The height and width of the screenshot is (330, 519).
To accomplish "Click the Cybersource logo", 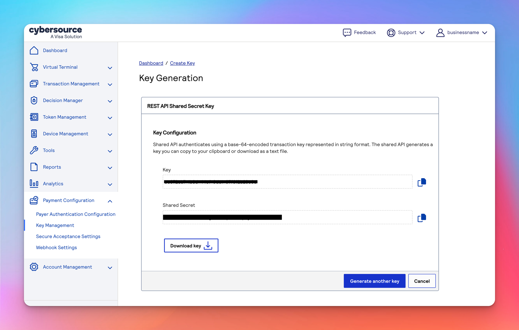I will click(55, 32).
